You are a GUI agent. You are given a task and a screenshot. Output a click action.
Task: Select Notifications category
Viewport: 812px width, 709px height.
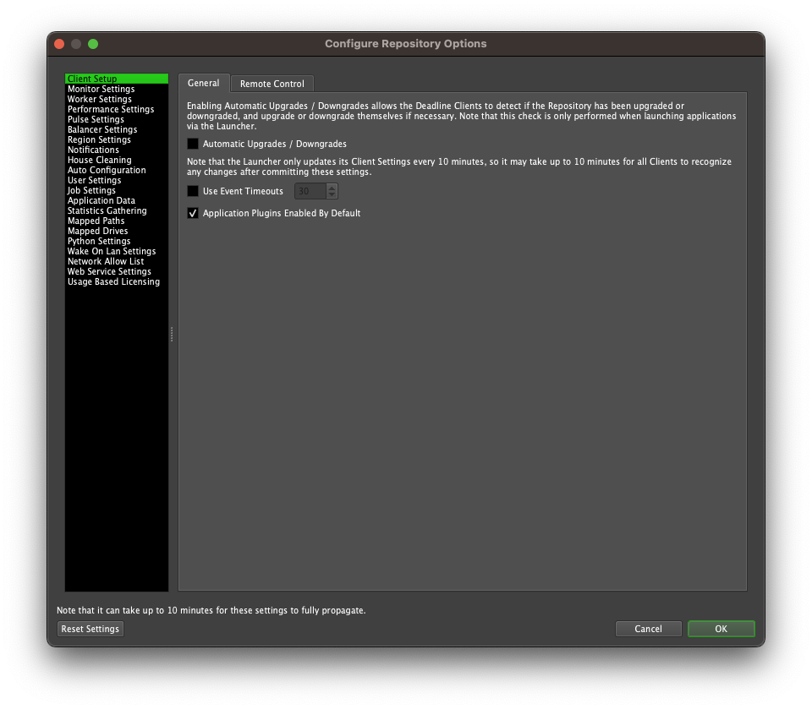[117, 150]
